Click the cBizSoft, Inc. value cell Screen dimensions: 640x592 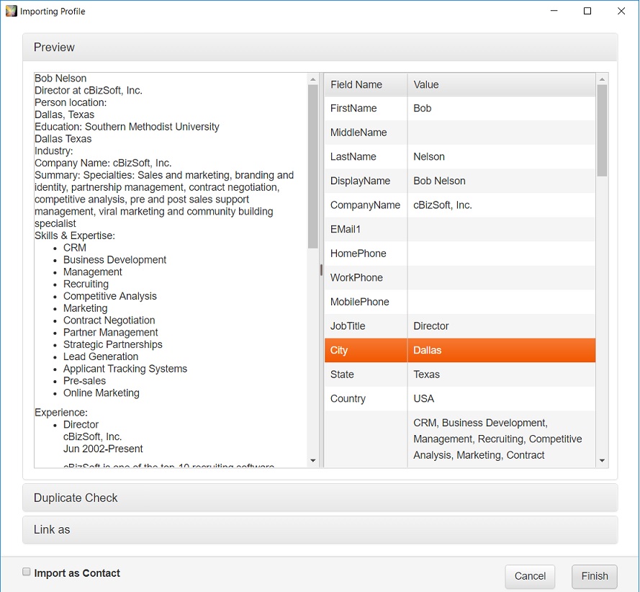coord(502,205)
